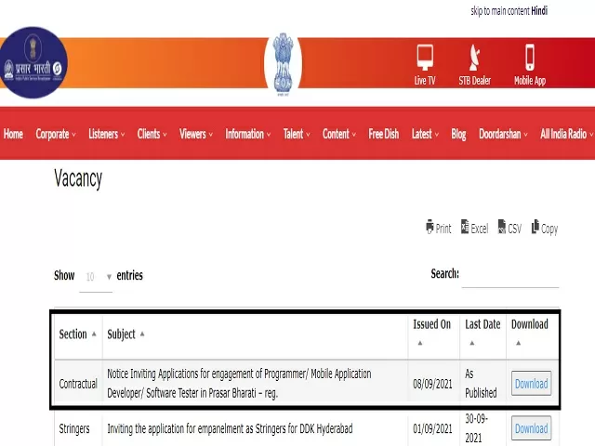Print the vacancy table

pyautogui.click(x=438, y=228)
